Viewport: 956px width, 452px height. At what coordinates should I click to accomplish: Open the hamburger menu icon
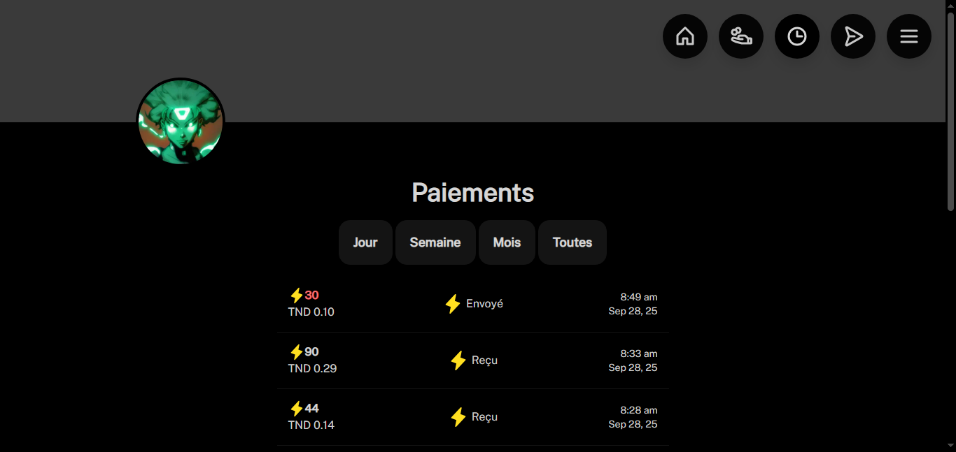(909, 36)
